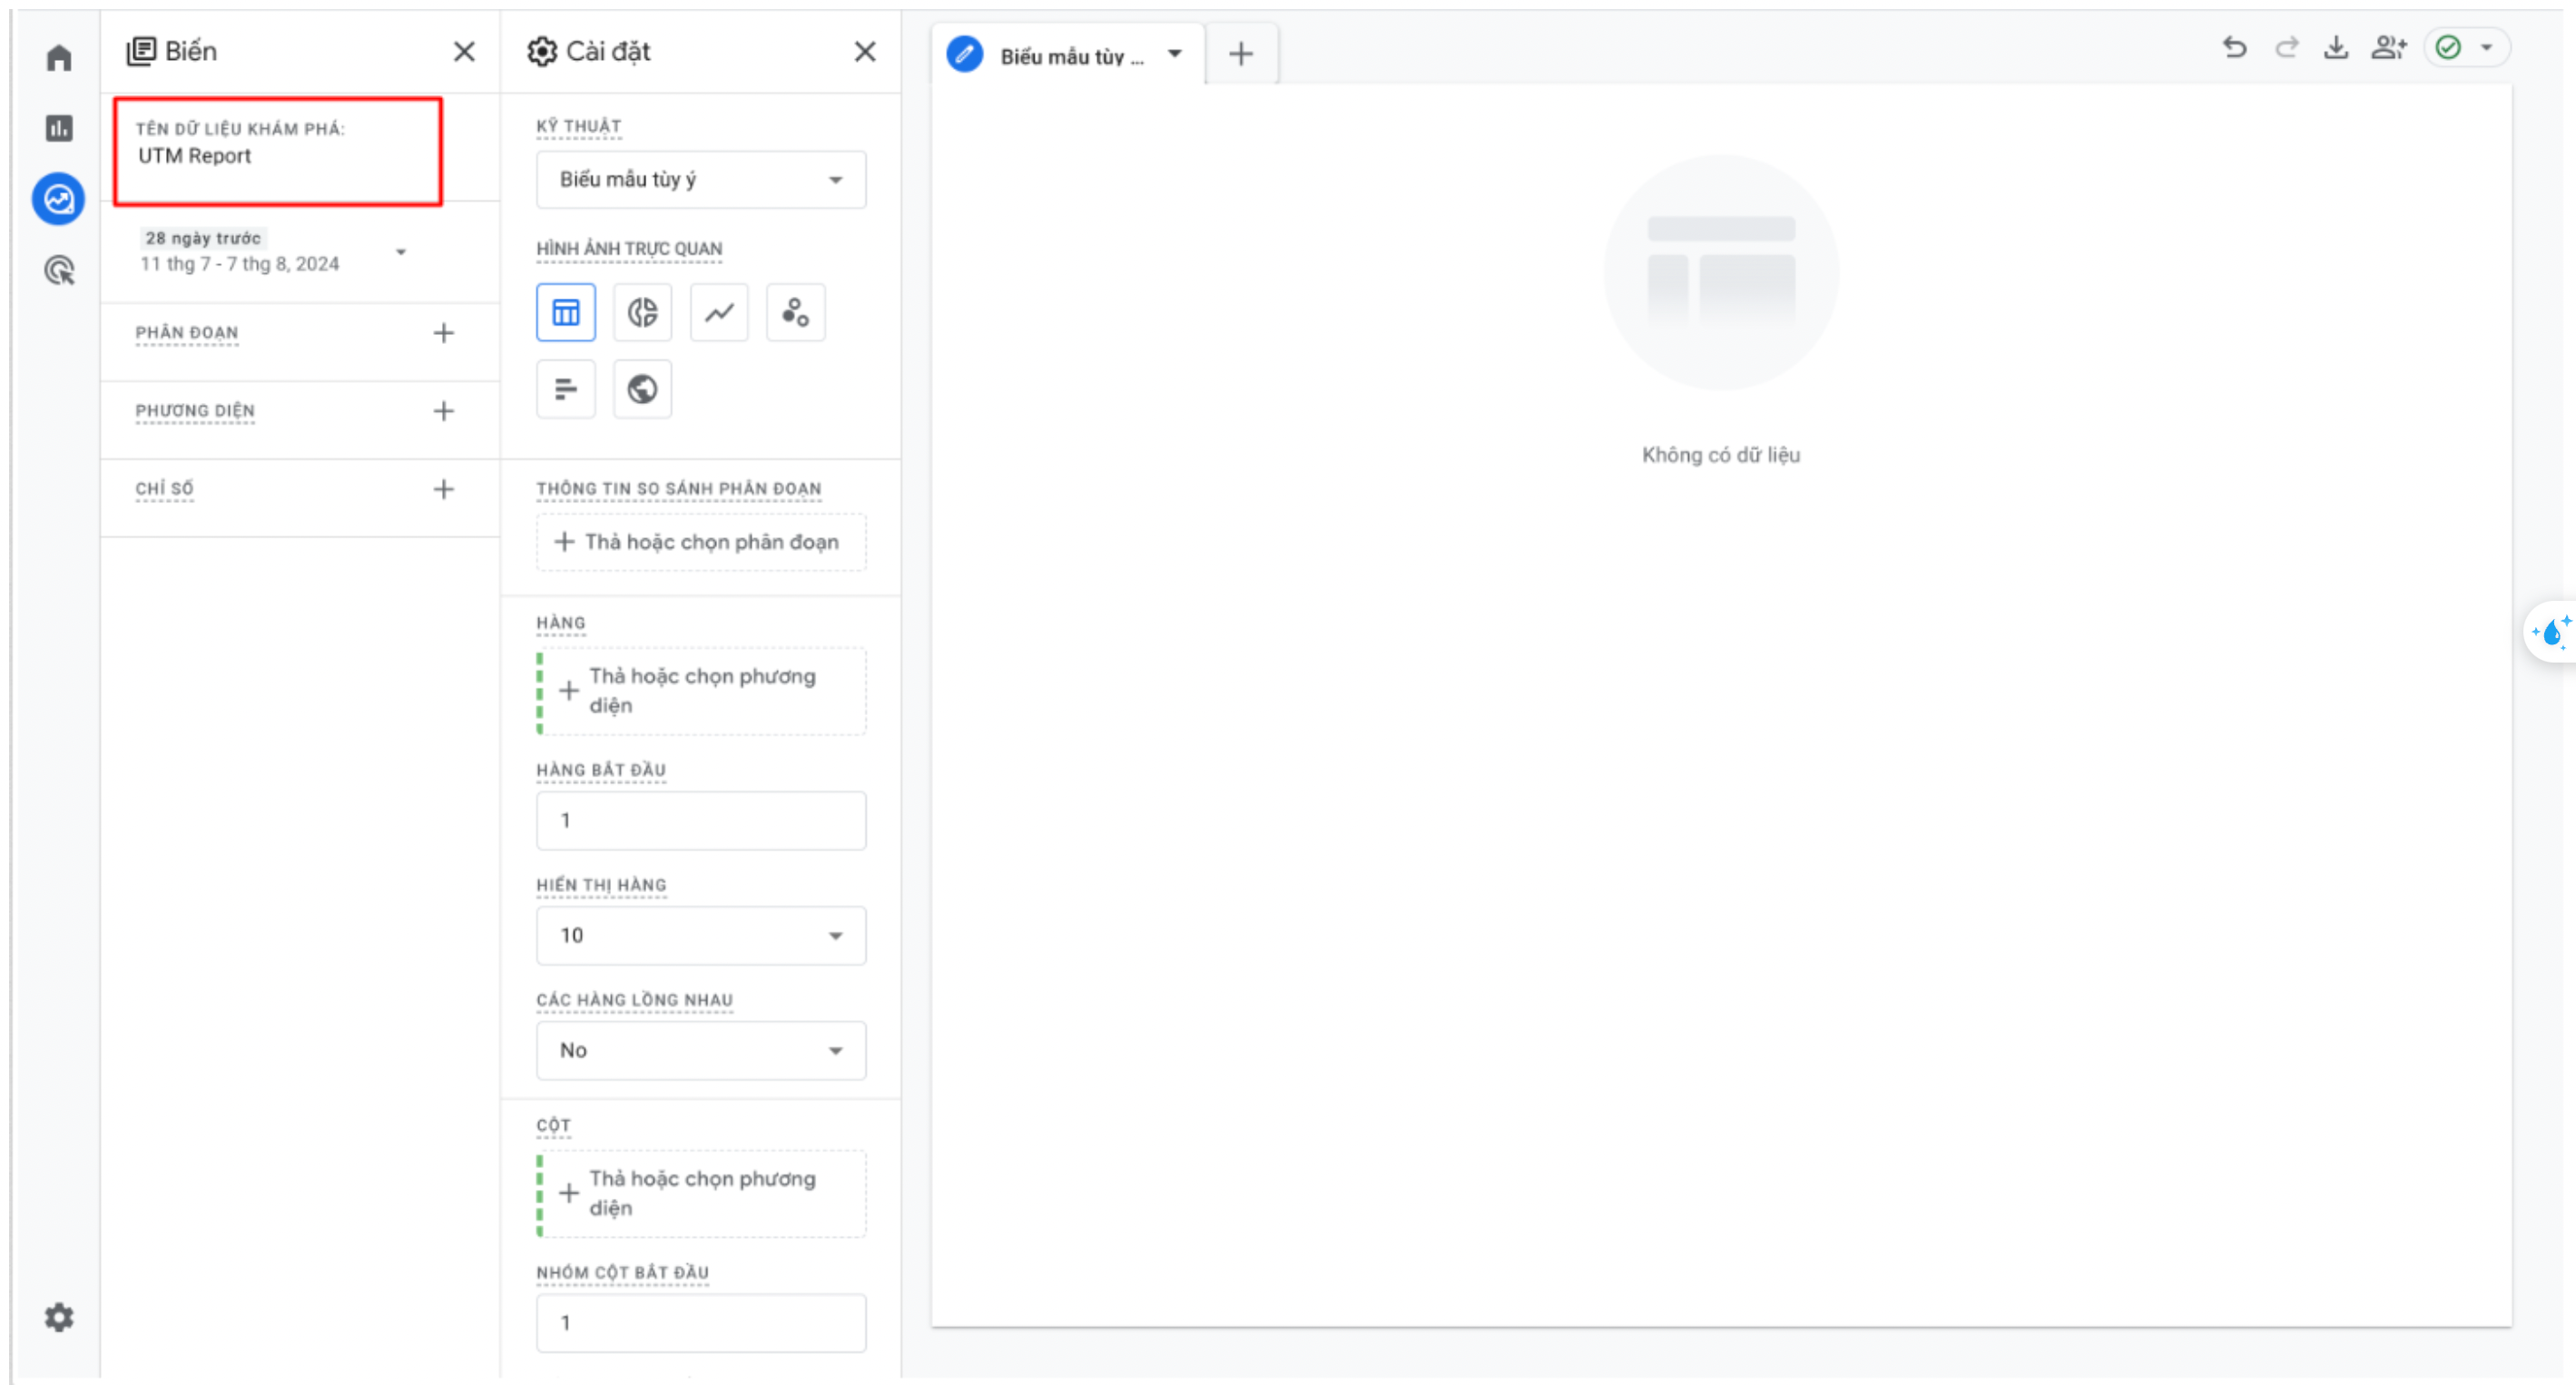Select the scatter plot visualization icon
The height and width of the screenshot is (1385, 2576).
(x=792, y=312)
